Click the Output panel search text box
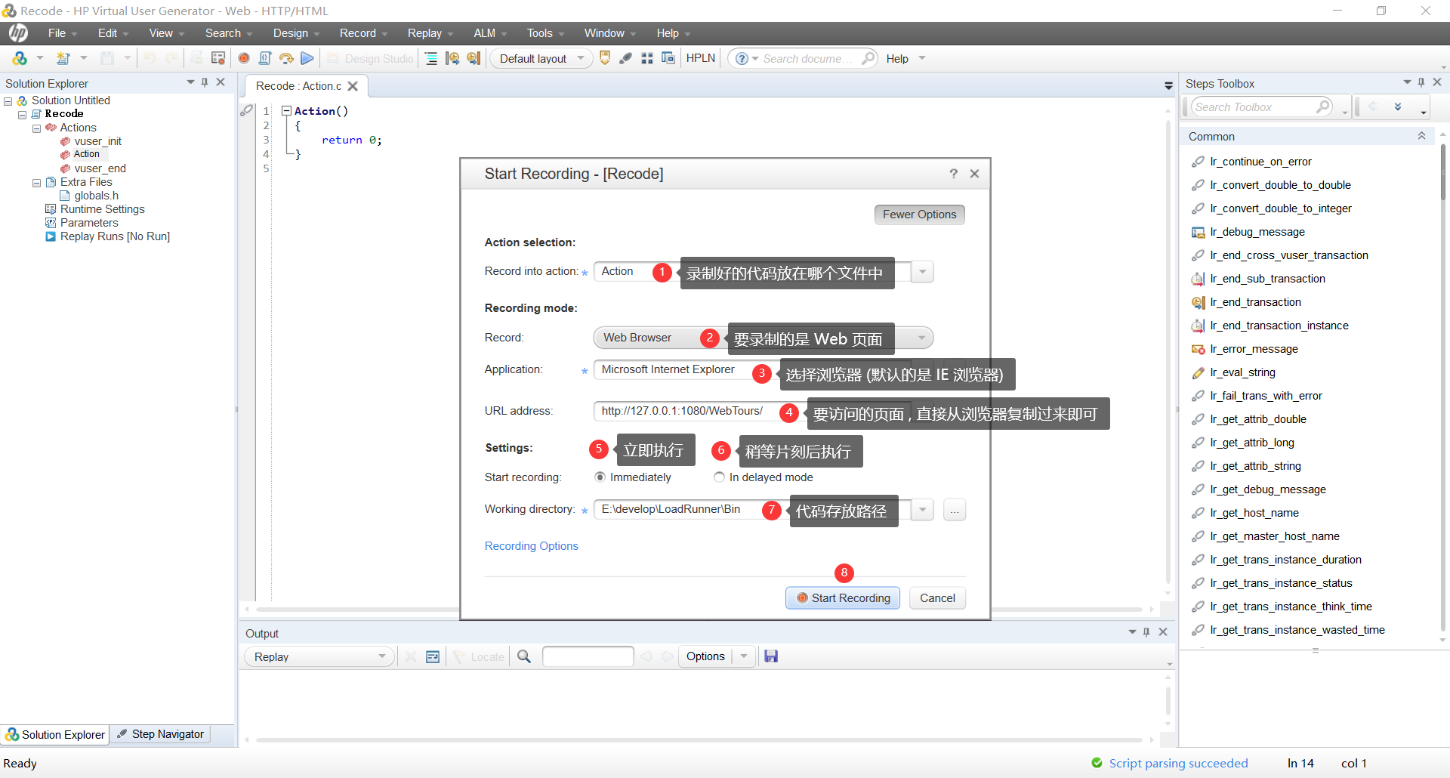 (588, 656)
